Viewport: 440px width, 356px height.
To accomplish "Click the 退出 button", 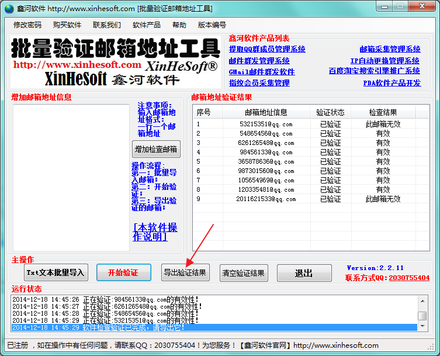I will click(304, 273).
